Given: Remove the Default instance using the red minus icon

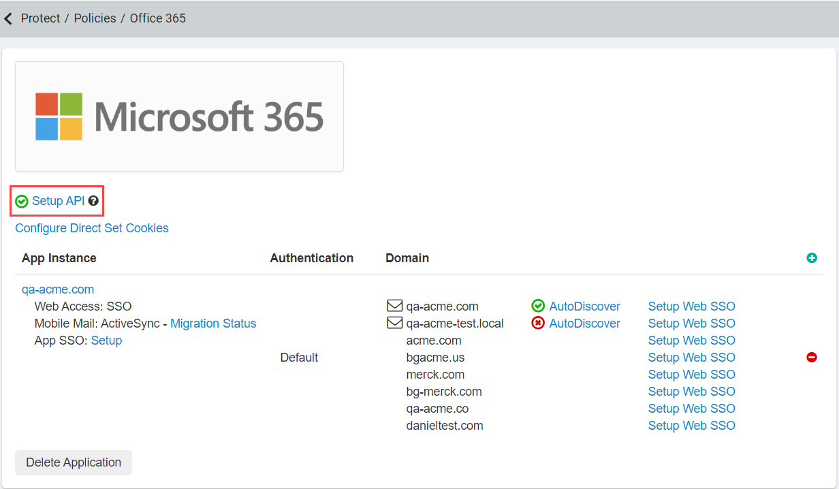Looking at the screenshot, I should coord(812,357).
